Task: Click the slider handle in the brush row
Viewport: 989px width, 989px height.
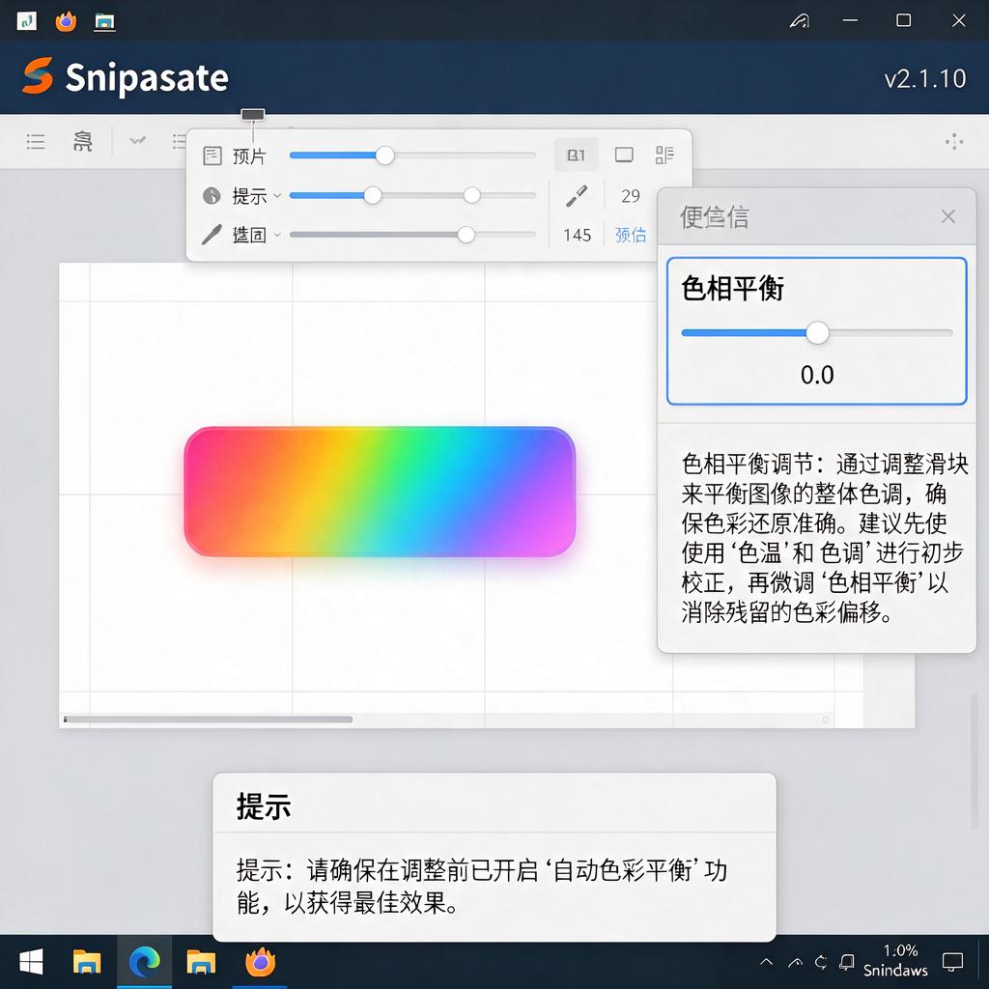Action: coord(466,235)
